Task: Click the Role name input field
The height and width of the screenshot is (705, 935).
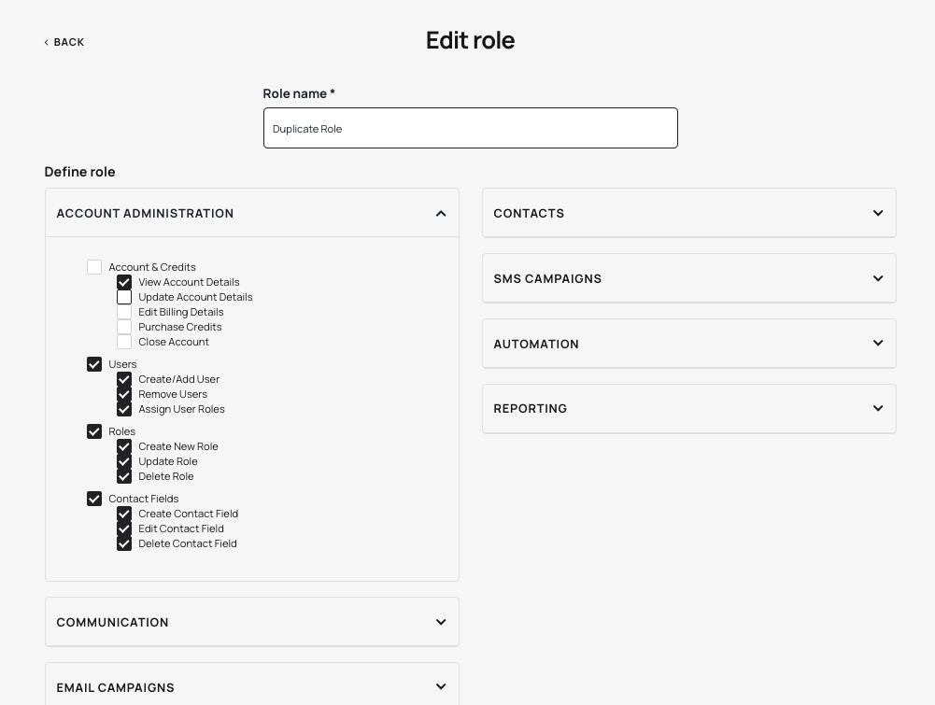Action: pyautogui.click(x=470, y=128)
